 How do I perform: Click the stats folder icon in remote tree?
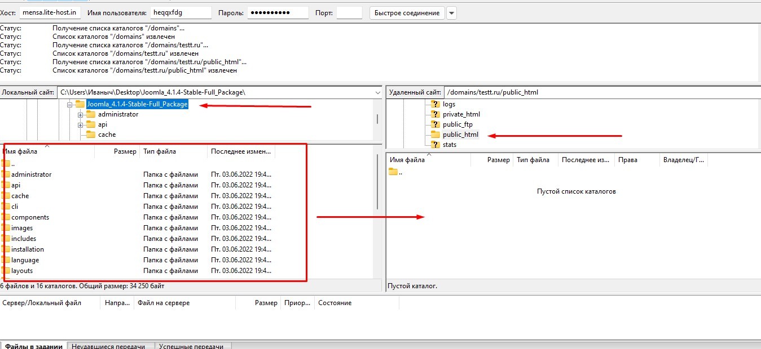click(435, 145)
